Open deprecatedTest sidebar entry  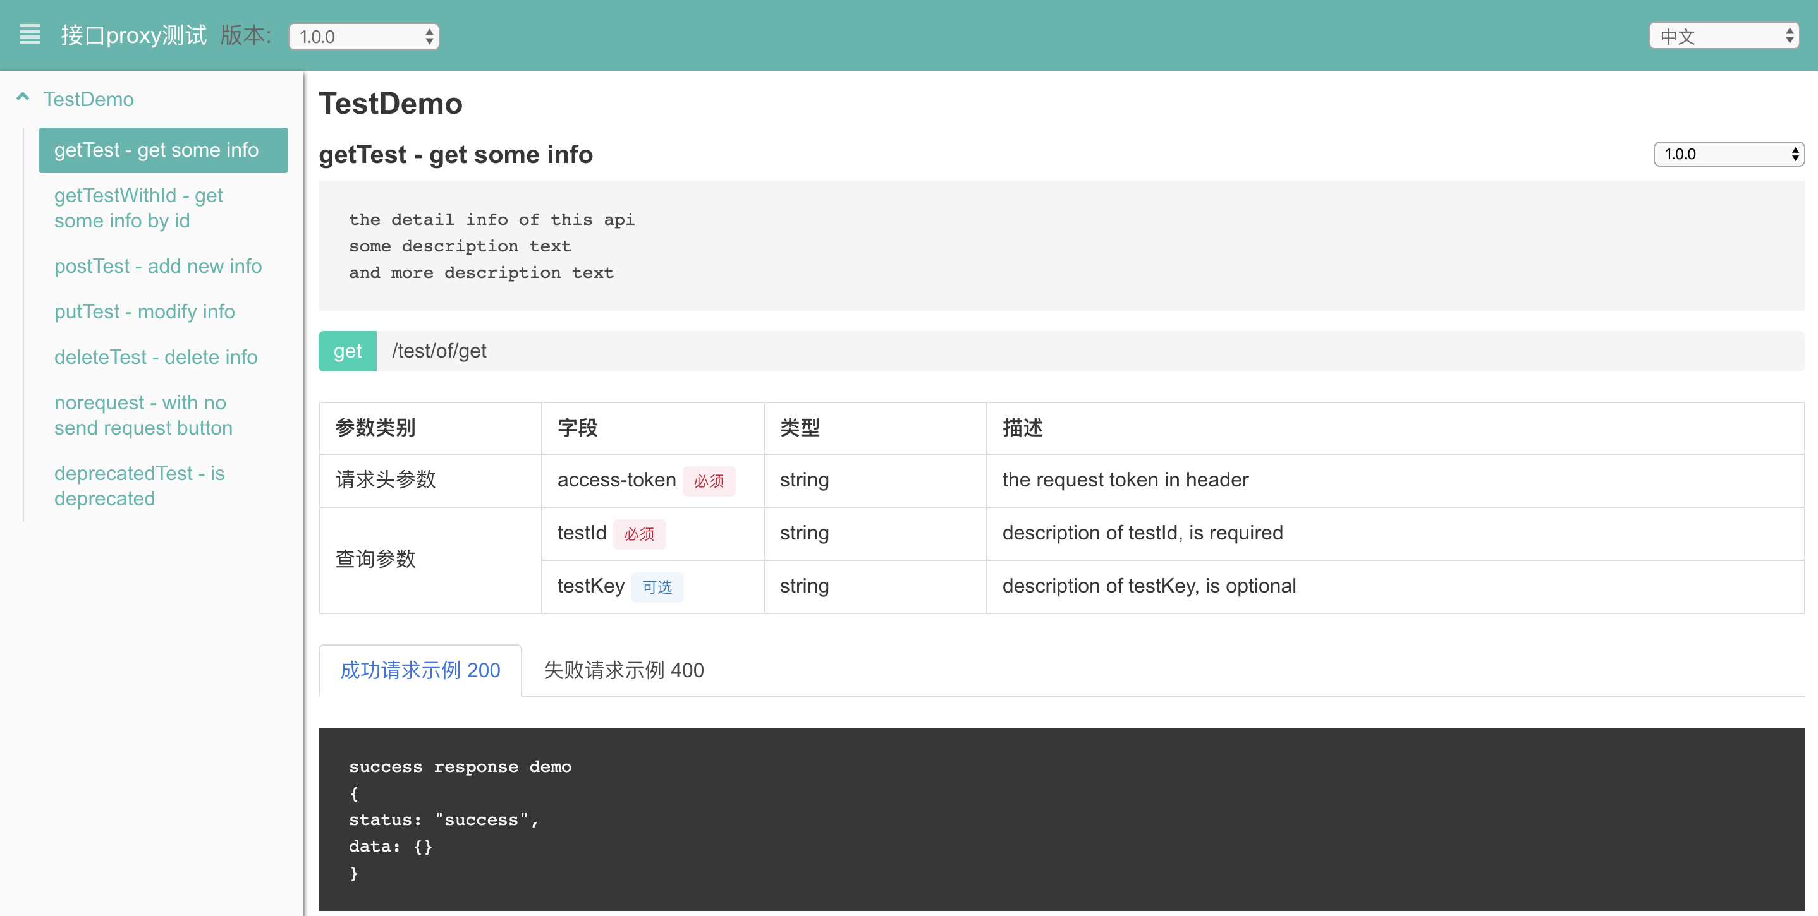point(139,486)
